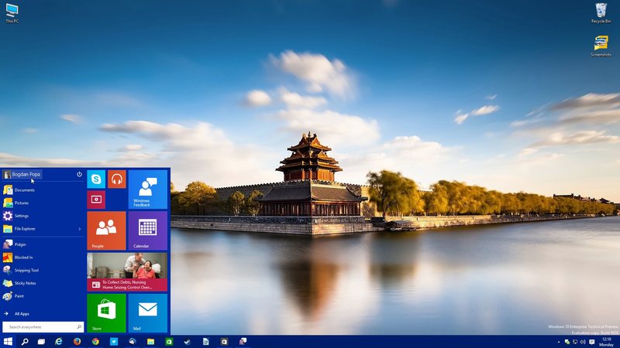Open user account menu Bogdan Popa
Image resolution: width=620 pixels, height=348 pixels.
tap(22, 174)
